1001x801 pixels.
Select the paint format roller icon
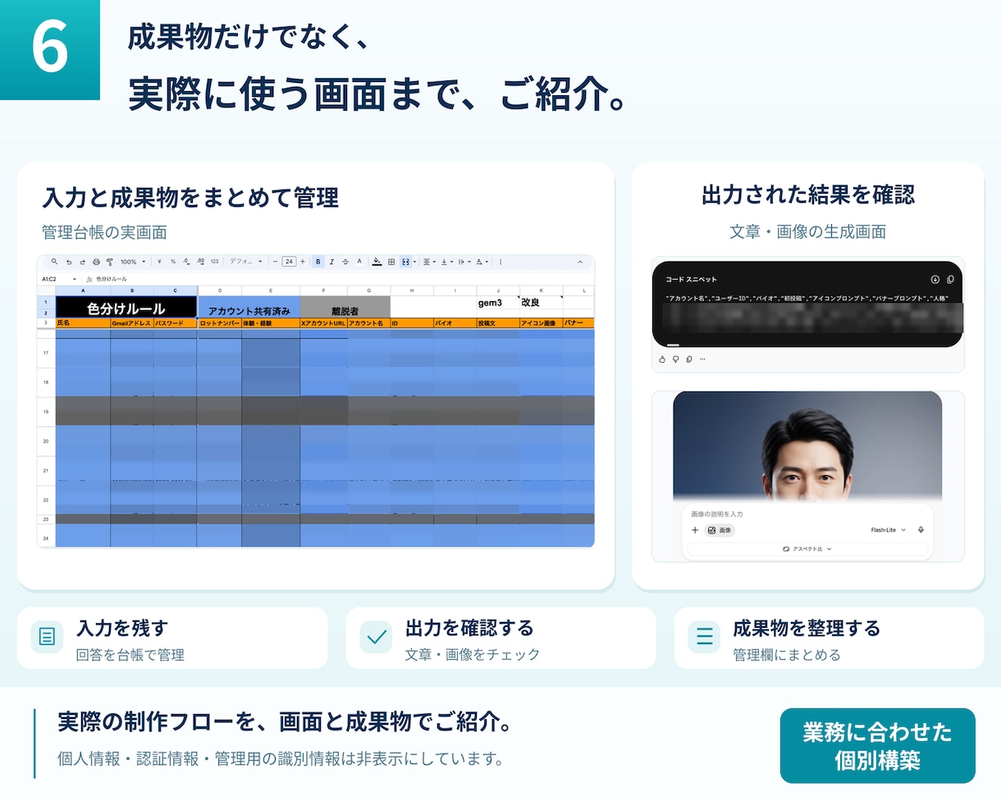click(109, 262)
